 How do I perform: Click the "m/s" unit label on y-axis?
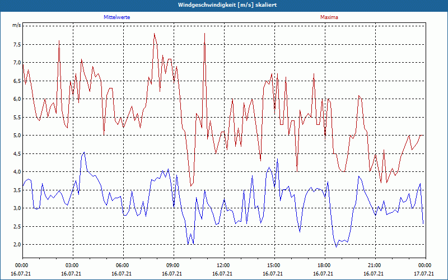tap(16, 25)
